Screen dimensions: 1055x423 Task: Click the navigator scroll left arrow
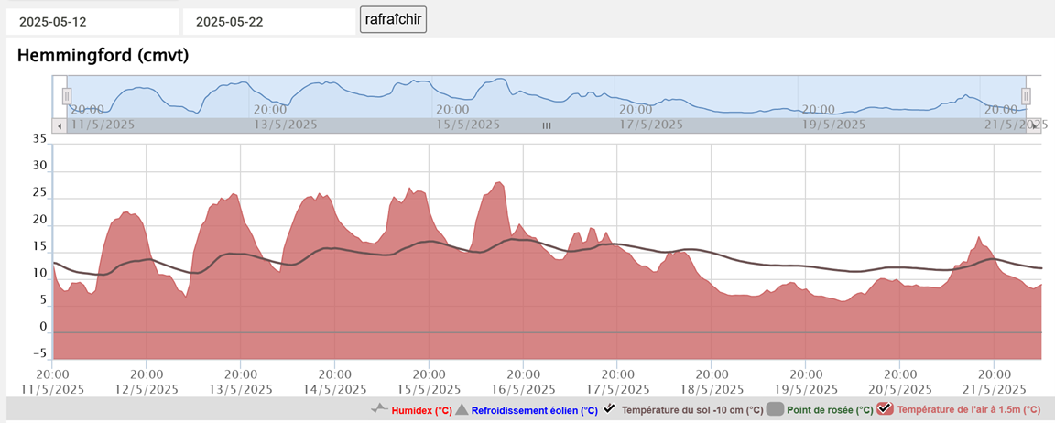click(60, 126)
